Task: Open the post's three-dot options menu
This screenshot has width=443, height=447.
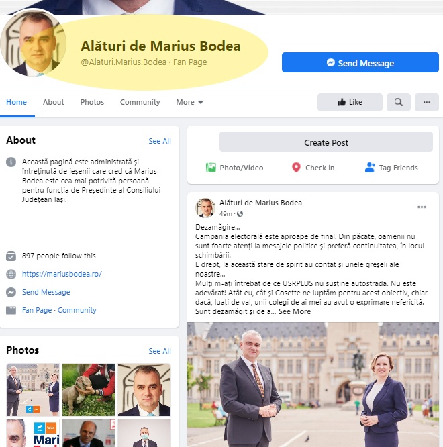Action: (x=422, y=207)
